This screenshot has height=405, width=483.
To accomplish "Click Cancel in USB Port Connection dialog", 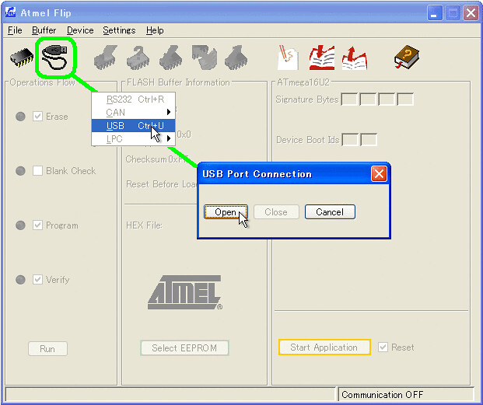I will [x=330, y=212].
